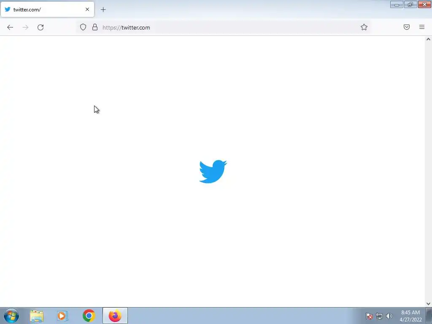Launch Windows Media Player from taskbar
432x324 pixels.
(x=62, y=316)
